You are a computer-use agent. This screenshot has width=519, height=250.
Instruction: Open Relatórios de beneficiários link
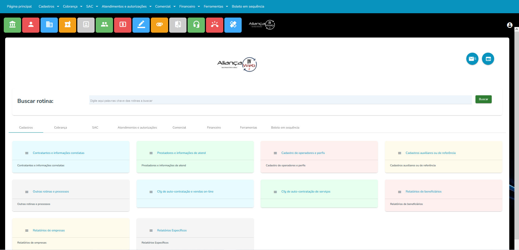423,192
